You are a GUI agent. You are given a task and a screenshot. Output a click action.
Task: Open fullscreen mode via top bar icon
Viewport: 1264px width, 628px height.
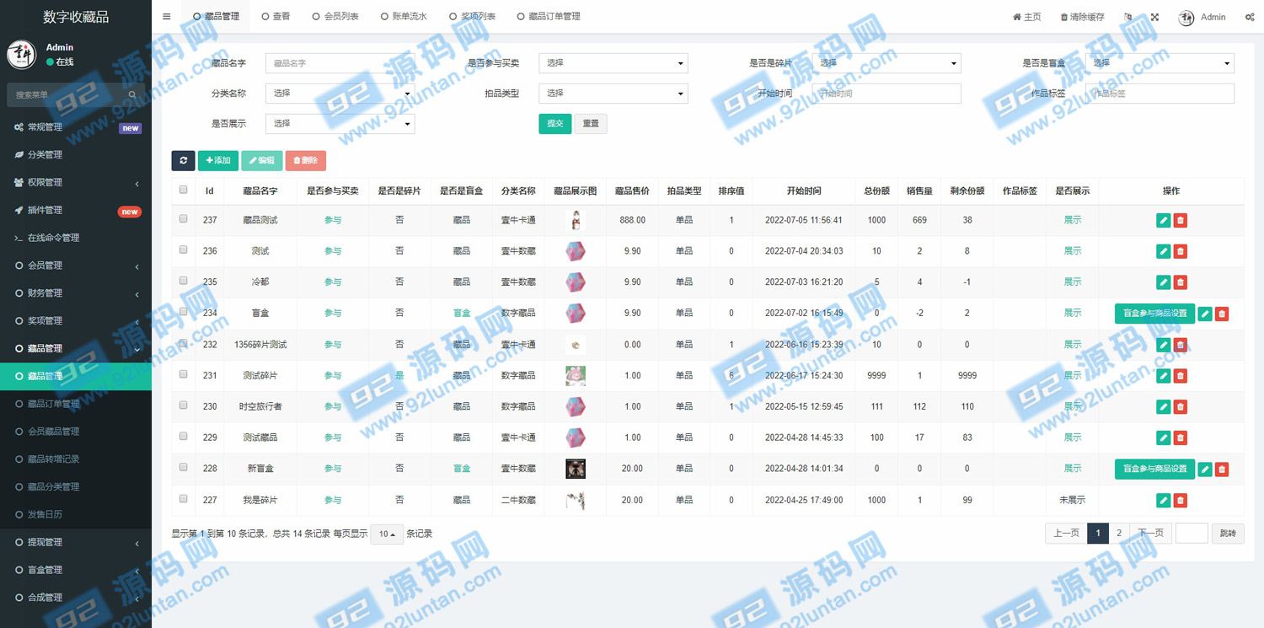1154,17
